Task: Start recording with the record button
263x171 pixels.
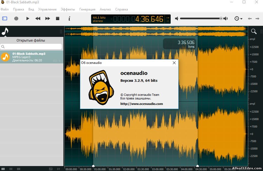Action: 16,18
